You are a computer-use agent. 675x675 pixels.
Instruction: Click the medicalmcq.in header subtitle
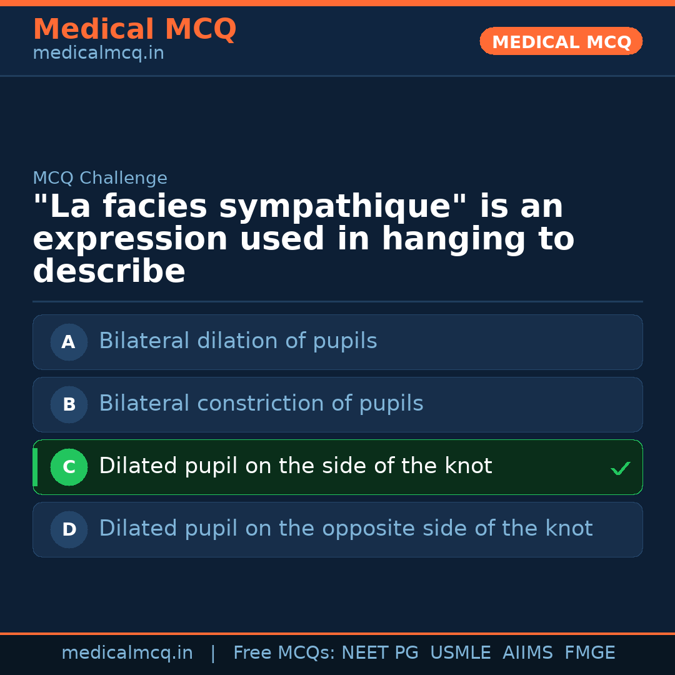(x=98, y=52)
